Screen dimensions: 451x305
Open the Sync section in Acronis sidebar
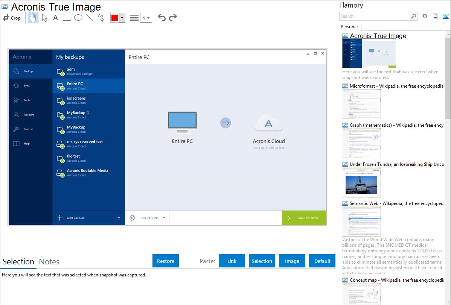tap(30, 86)
